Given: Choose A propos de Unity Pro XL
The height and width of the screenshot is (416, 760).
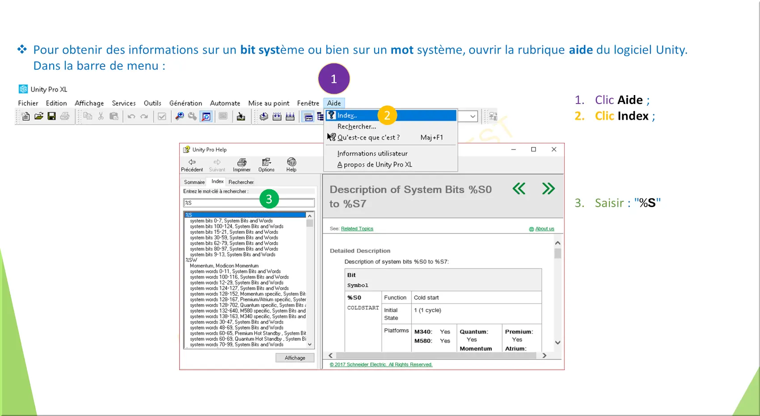Looking at the screenshot, I should 391,164.
